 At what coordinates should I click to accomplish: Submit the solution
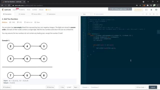click(153, 87)
